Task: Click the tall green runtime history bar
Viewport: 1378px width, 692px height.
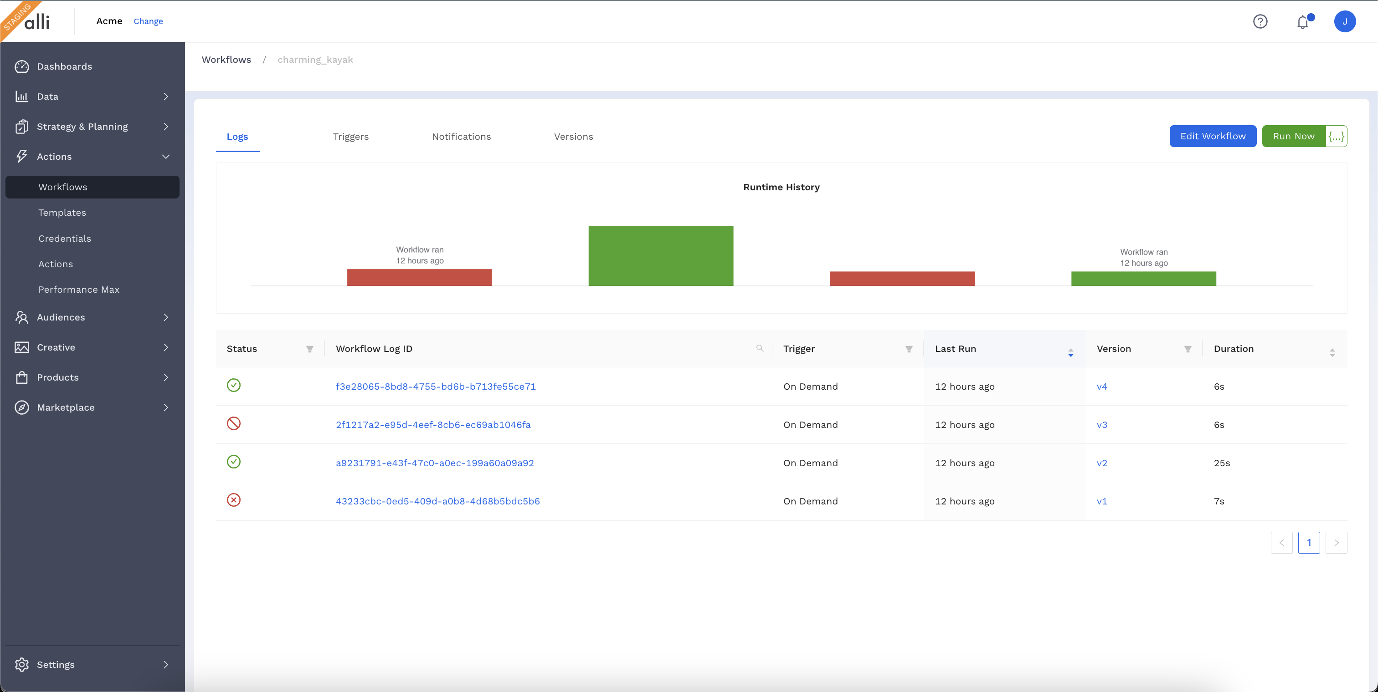Action: point(661,255)
